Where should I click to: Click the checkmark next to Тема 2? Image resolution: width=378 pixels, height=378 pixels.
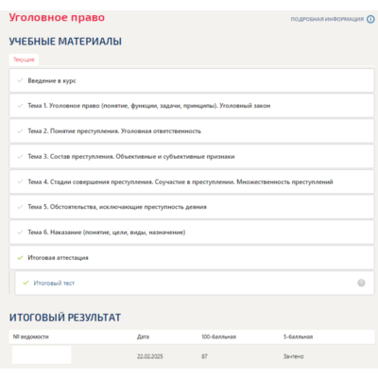click(x=20, y=131)
